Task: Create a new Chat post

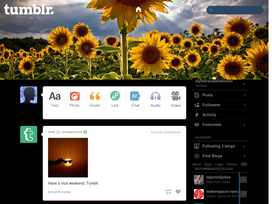Action: click(x=135, y=99)
